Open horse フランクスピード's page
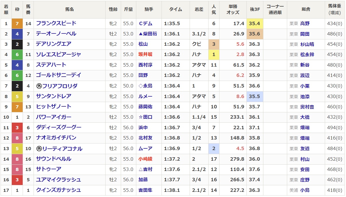Screen dimensions: 346x197 tap(56, 23)
